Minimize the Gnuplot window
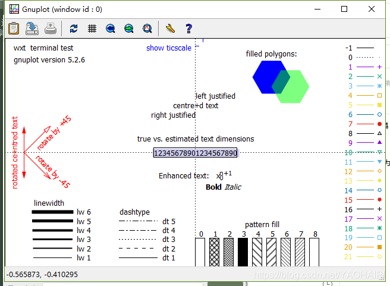Viewport: 390px width, 286px height. pyautogui.click(x=317, y=9)
